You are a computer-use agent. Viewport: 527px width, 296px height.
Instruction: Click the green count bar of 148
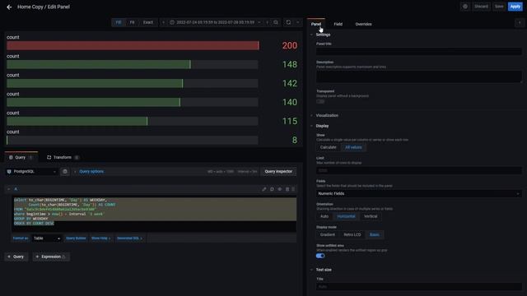click(99, 64)
